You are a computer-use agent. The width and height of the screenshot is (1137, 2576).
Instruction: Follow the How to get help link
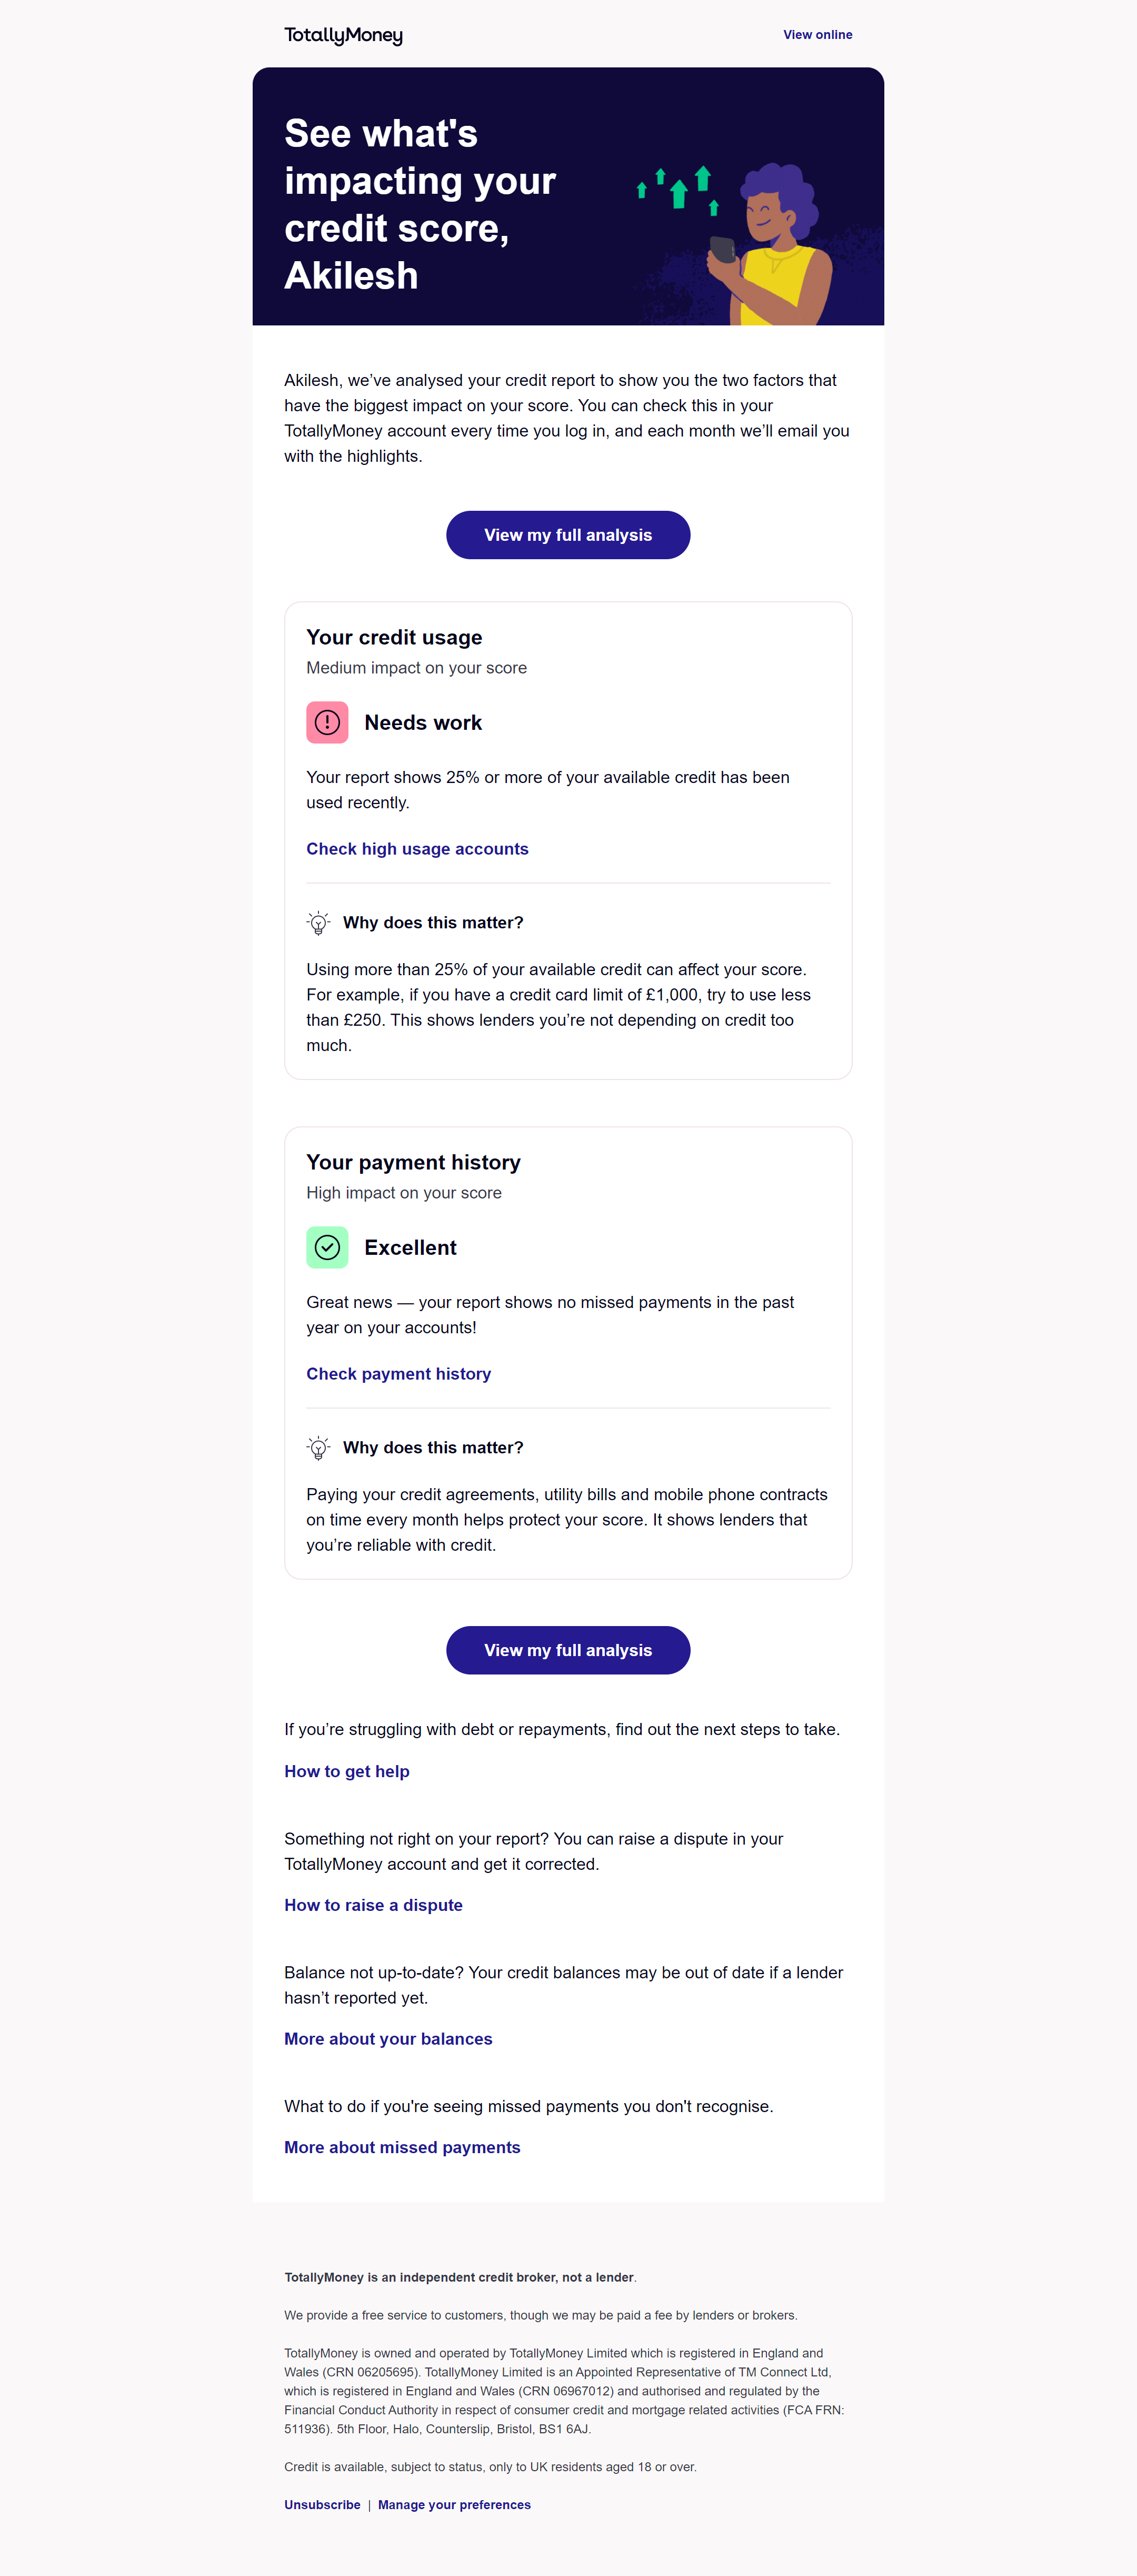(346, 1771)
